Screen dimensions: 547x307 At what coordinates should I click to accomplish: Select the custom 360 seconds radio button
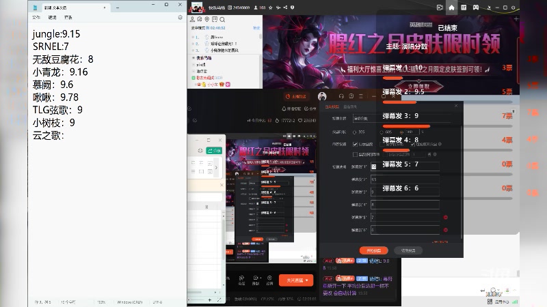click(x=401, y=132)
